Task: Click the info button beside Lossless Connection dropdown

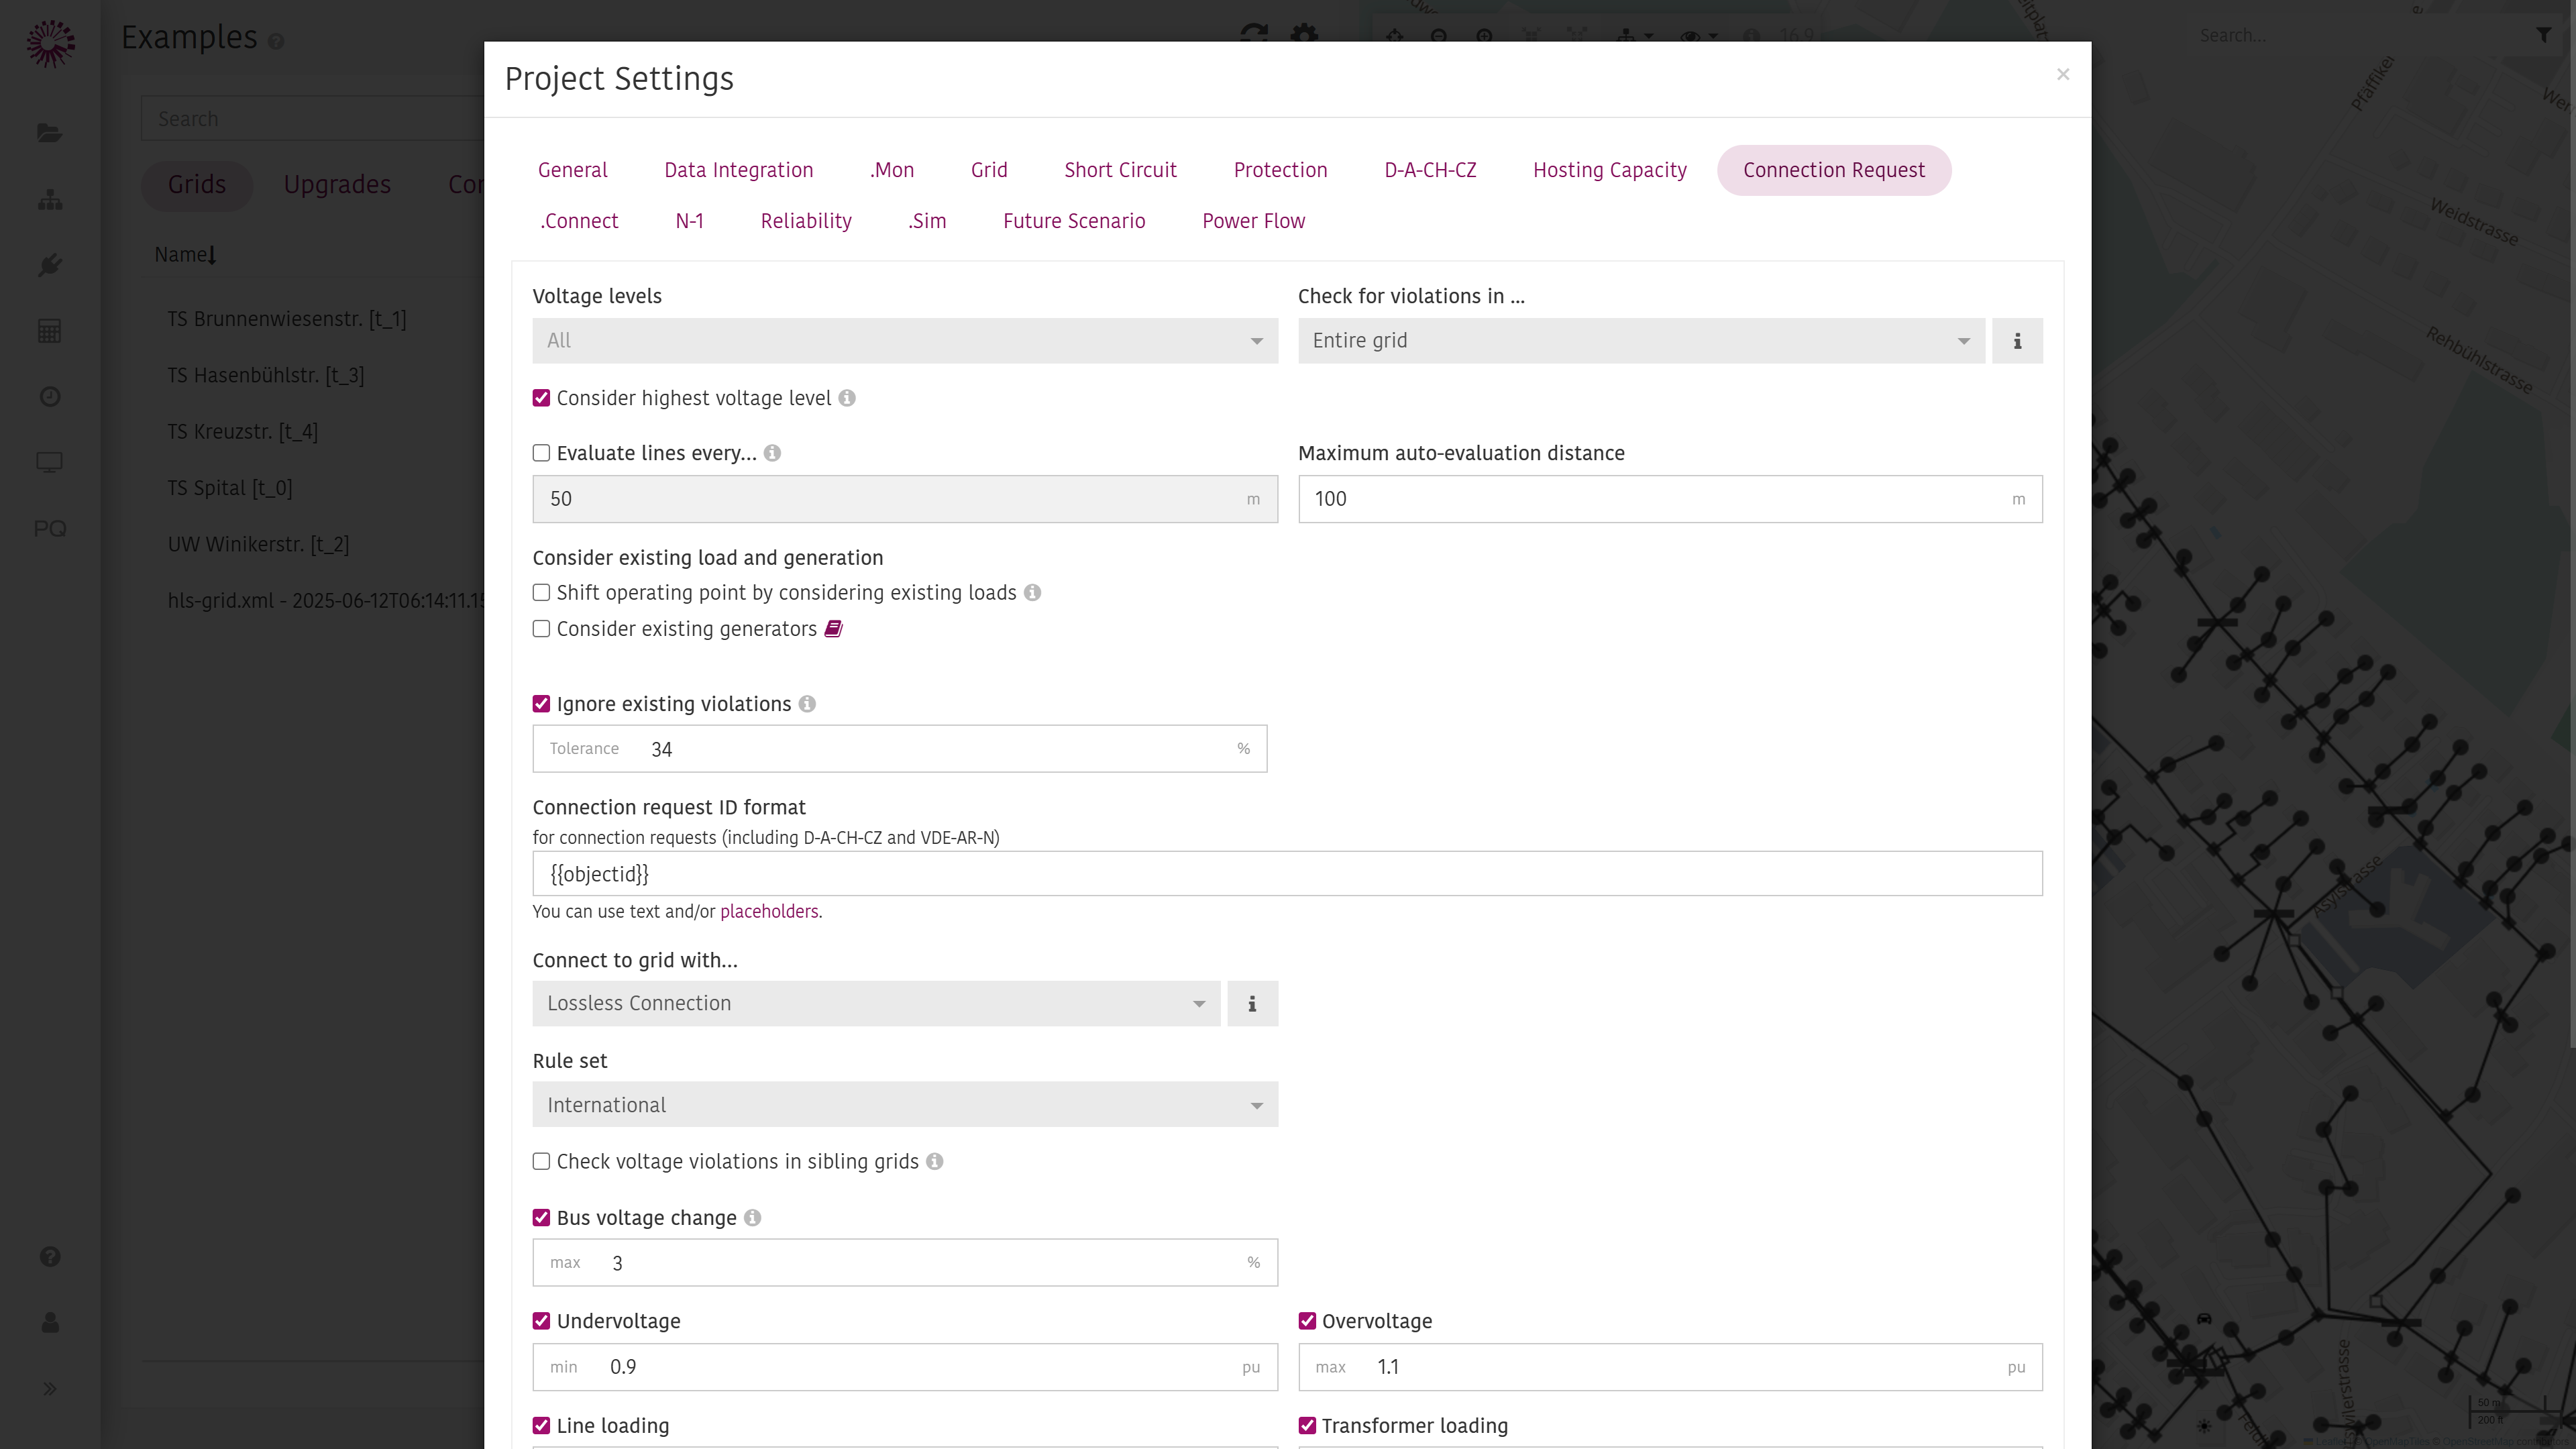Action: (x=1252, y=1003)
